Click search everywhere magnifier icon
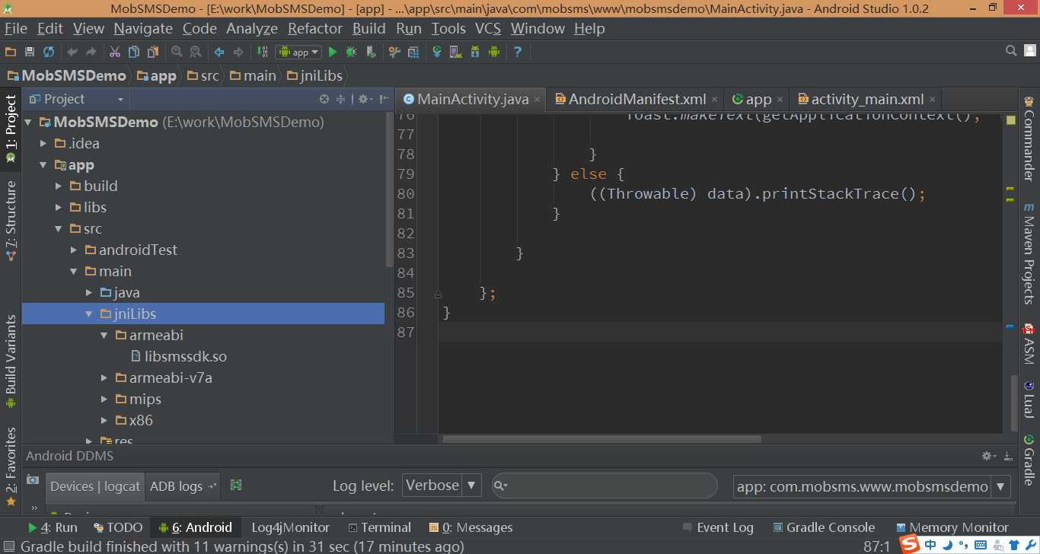The width and height of the screenshot is (1040, 554). coord(1011,51)
